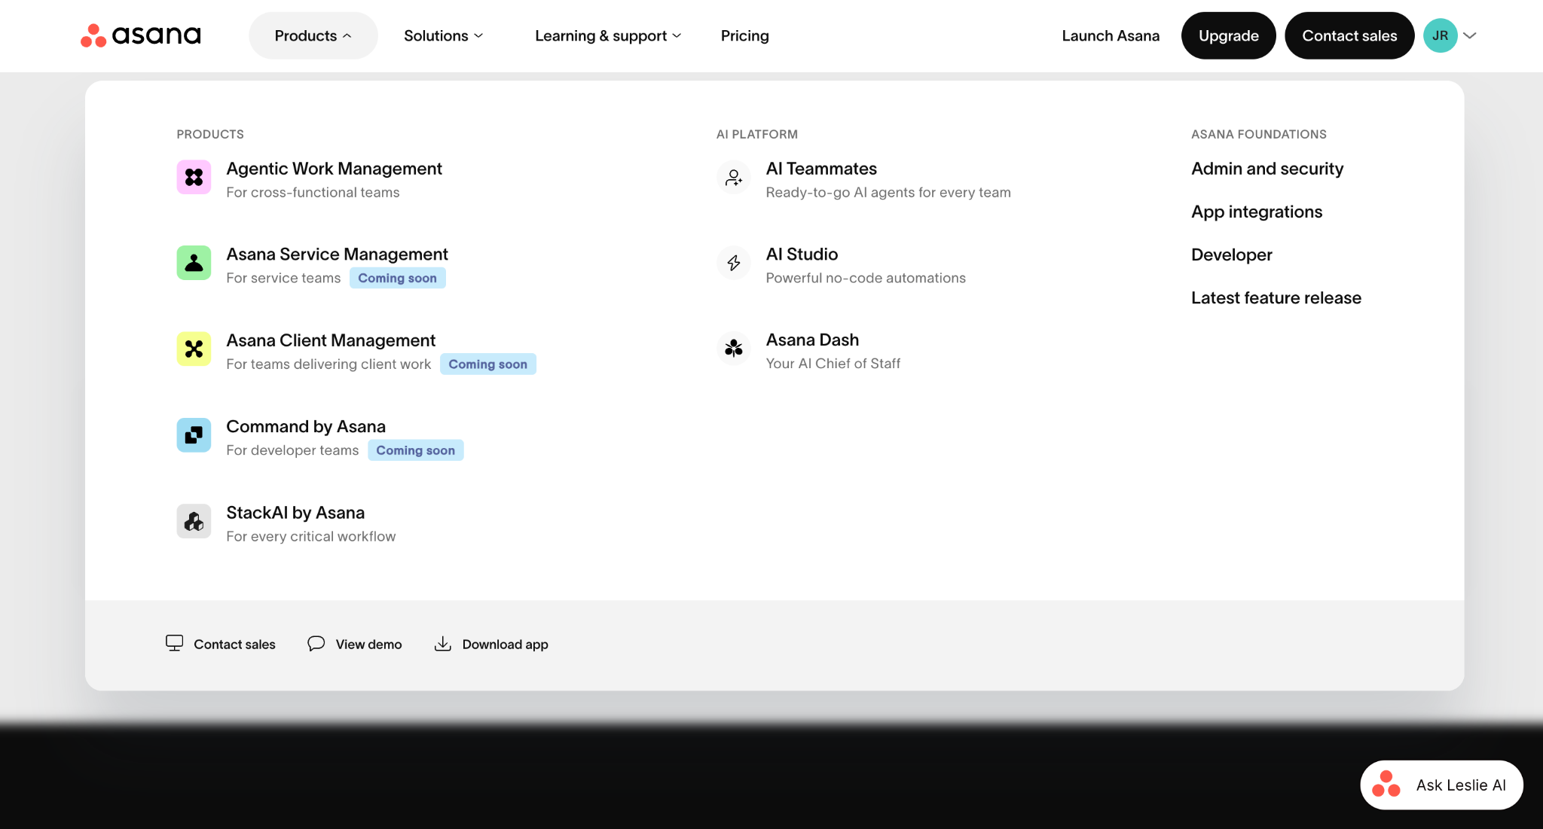Click the ASANA FOUNDATIONS section heading
1543x829 pixels.
[1258, 134]
